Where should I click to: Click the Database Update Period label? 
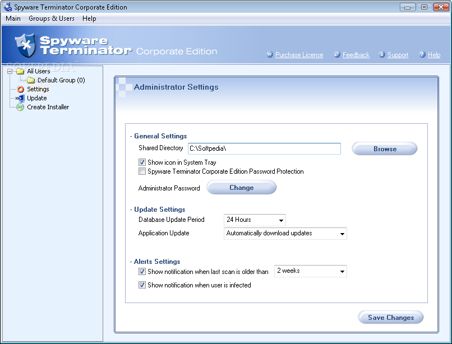click(x=172, y=220)
